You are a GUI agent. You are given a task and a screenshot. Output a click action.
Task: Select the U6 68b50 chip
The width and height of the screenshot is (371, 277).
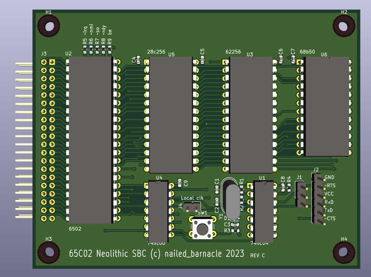click(326, 106)
